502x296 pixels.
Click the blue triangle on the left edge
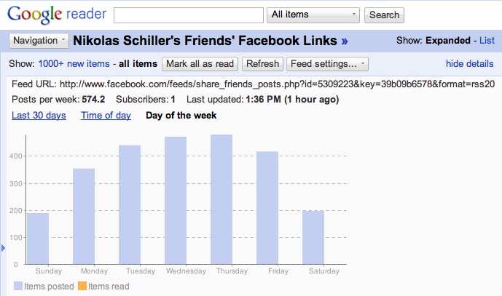(3, 248)
